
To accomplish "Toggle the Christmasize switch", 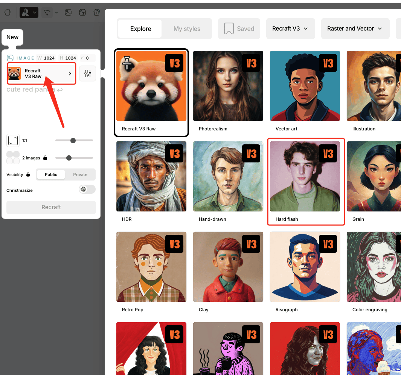I will coord(87,189).
